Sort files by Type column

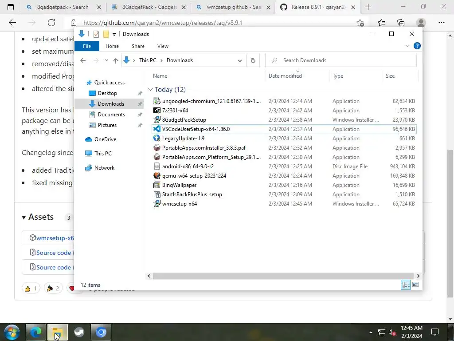click(337, 75)
